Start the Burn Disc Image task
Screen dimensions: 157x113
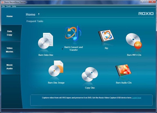coord(56,69)
